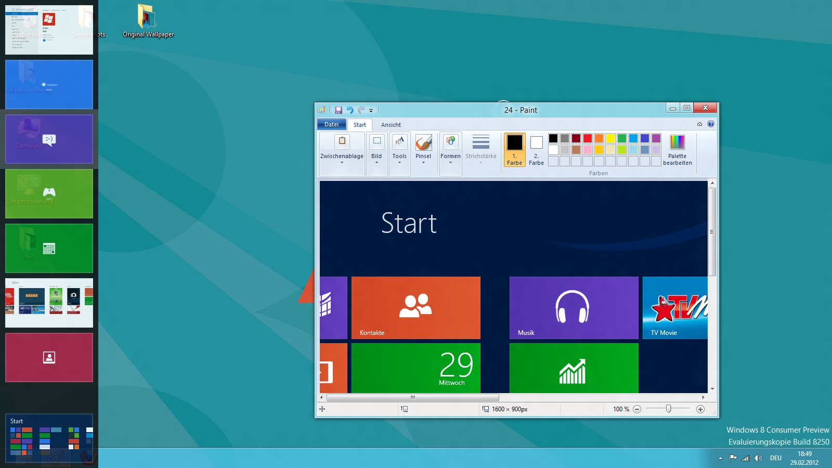Click the Tools icon with pencil and letter A
832x468 pixels.
point(399,141)
